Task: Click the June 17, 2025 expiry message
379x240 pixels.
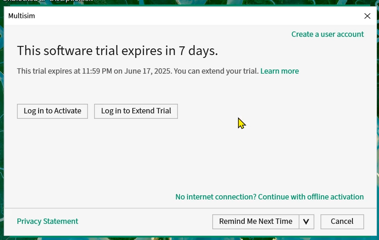Action: [138, 71]
